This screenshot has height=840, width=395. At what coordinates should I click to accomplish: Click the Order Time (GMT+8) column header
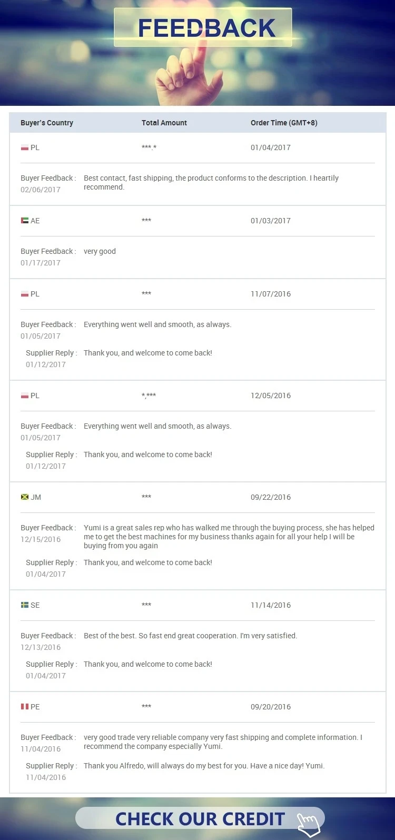pyautogui.click(x=284, y=123)
